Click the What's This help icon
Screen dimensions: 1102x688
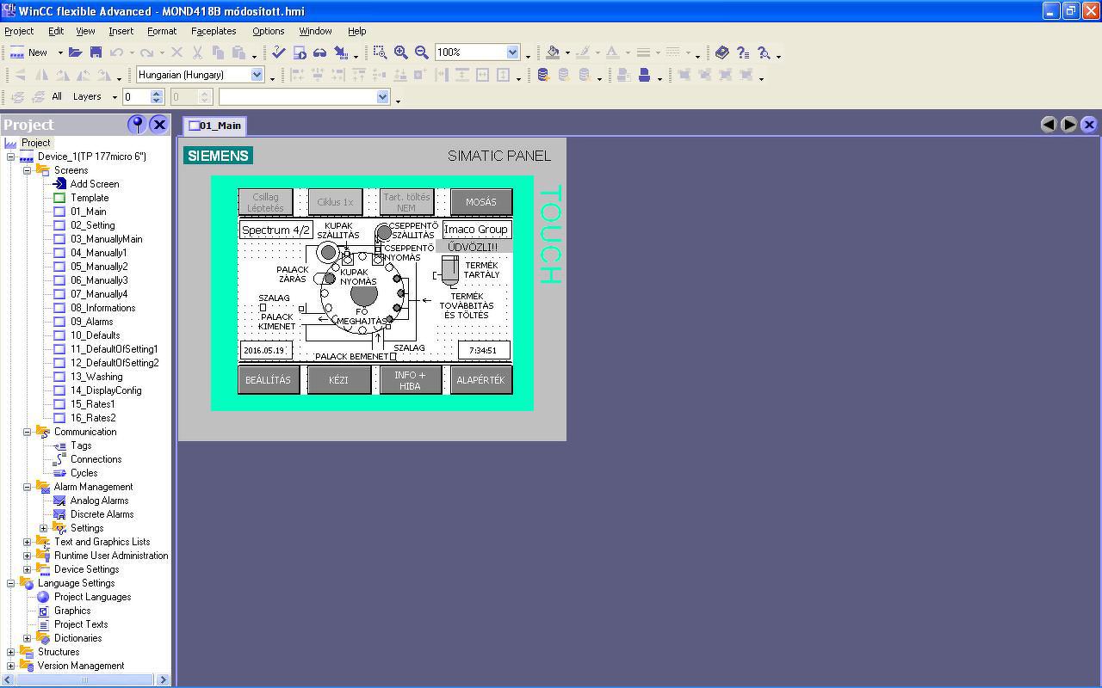coord(743,52)
